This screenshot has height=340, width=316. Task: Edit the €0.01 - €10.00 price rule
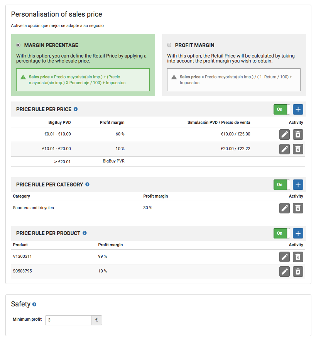(x=284, y=135)
